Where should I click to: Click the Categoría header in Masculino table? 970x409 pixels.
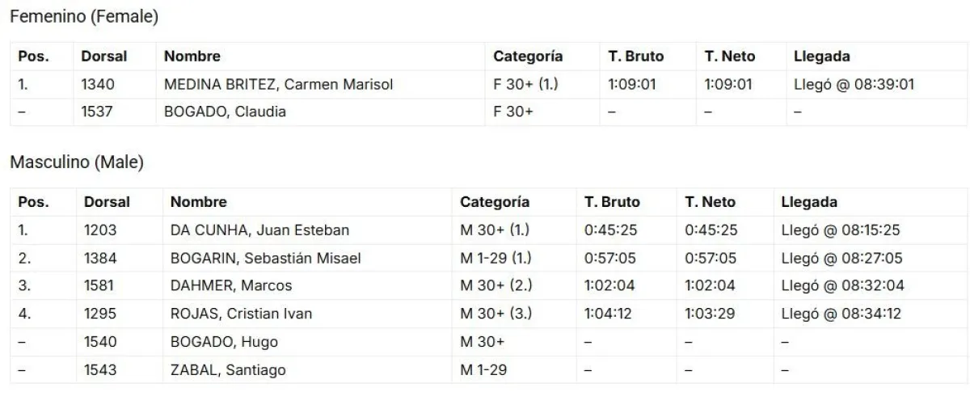495,202
